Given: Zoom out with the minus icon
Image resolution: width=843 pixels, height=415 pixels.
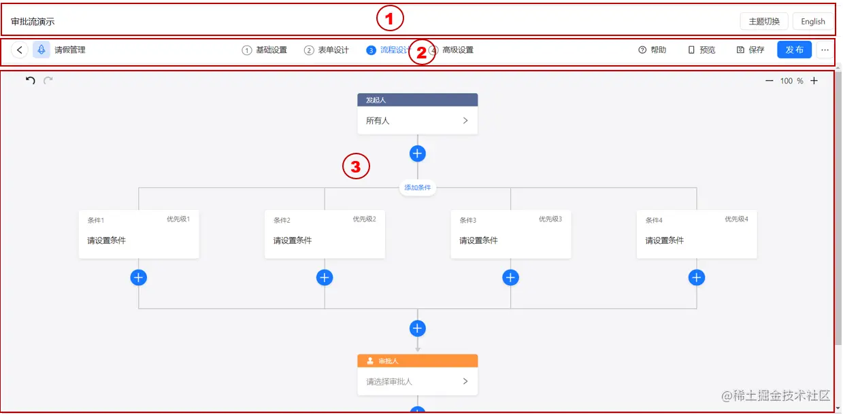Looking at the screenshot, I should tap(770, 81).
